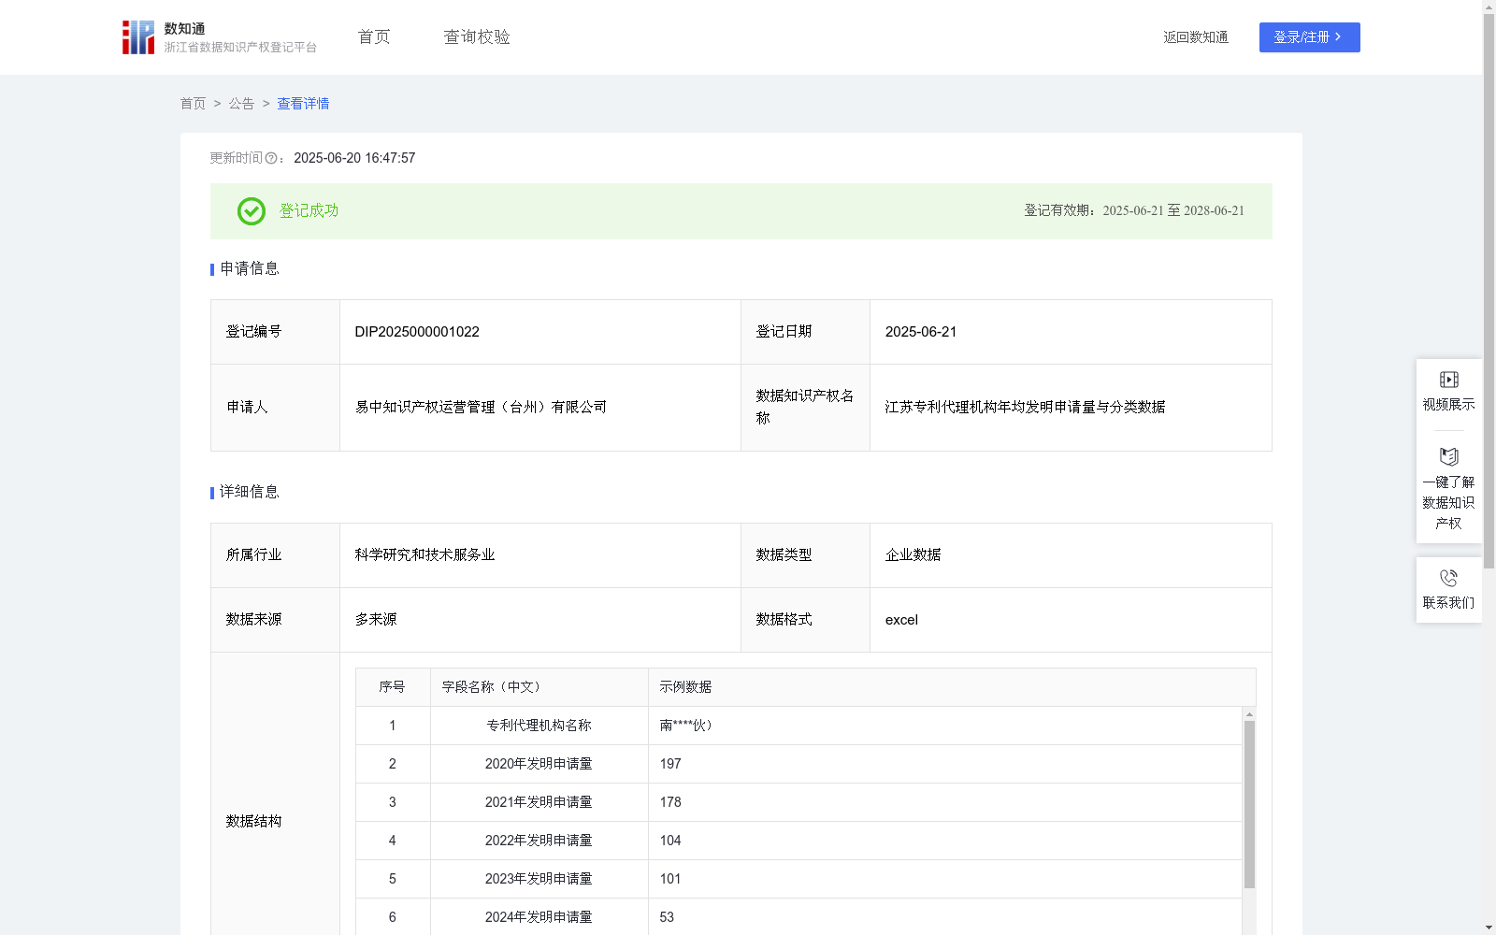Click the sample value 104
1496x935 pixels.
tap(670, 841)
